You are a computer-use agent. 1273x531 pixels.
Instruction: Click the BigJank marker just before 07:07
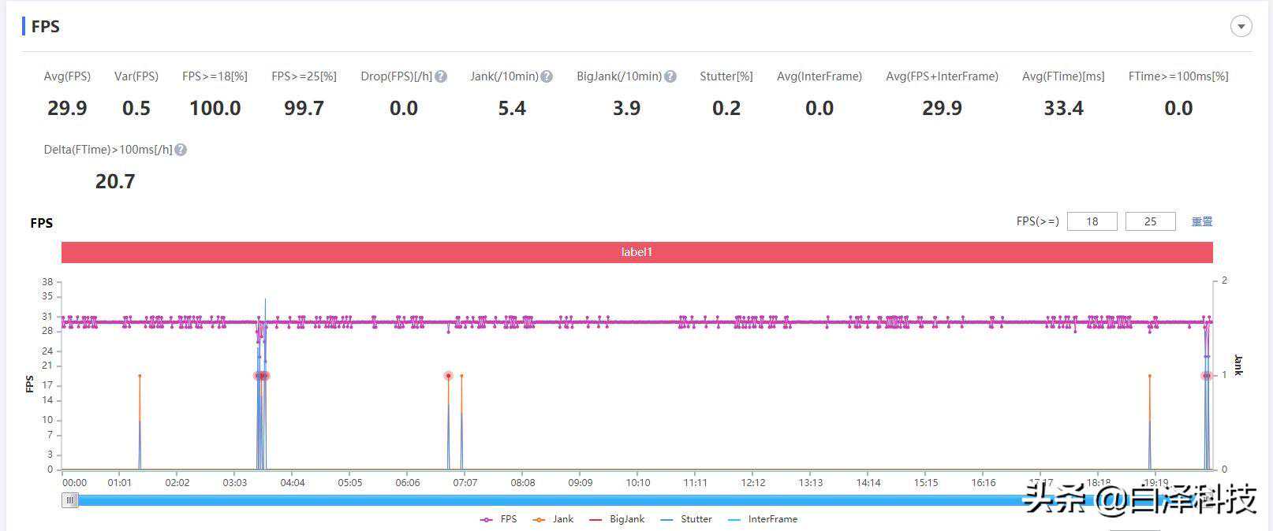(448, 376)
